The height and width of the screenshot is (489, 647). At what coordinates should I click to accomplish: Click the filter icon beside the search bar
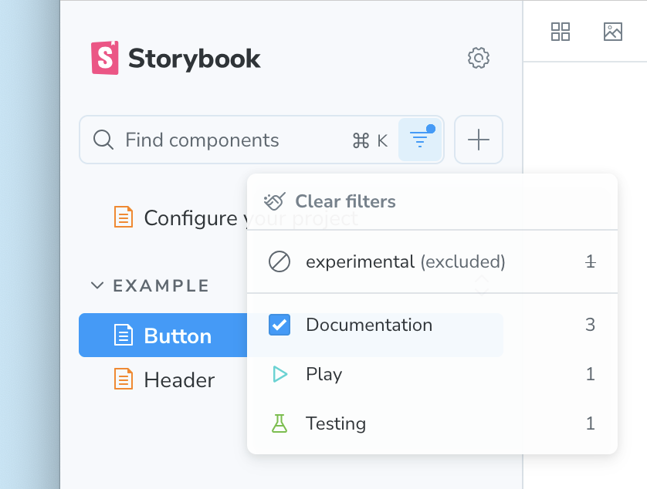[x=420, y=140]
